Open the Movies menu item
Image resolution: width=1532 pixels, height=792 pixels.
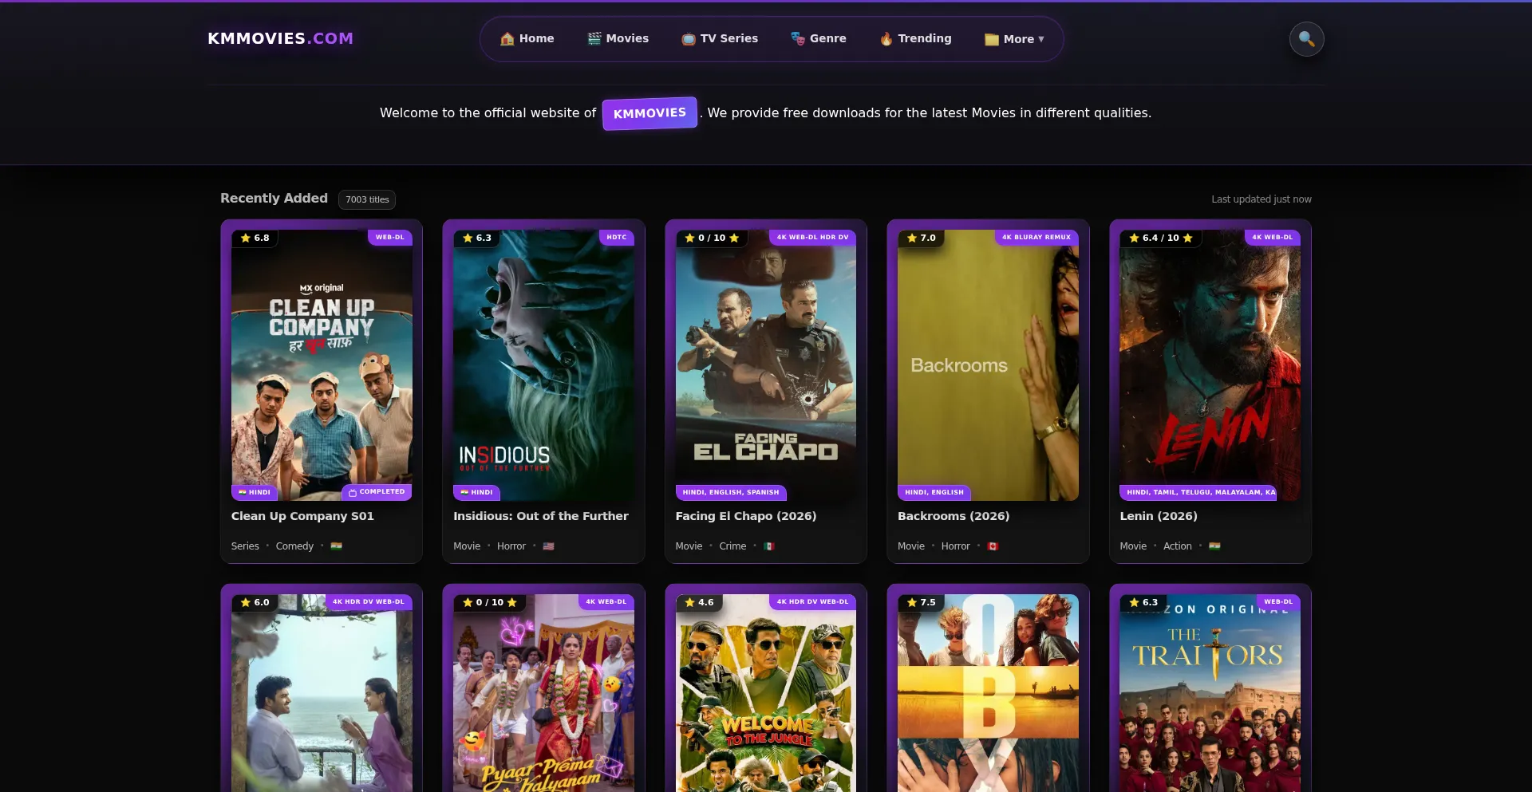point(618,38)
